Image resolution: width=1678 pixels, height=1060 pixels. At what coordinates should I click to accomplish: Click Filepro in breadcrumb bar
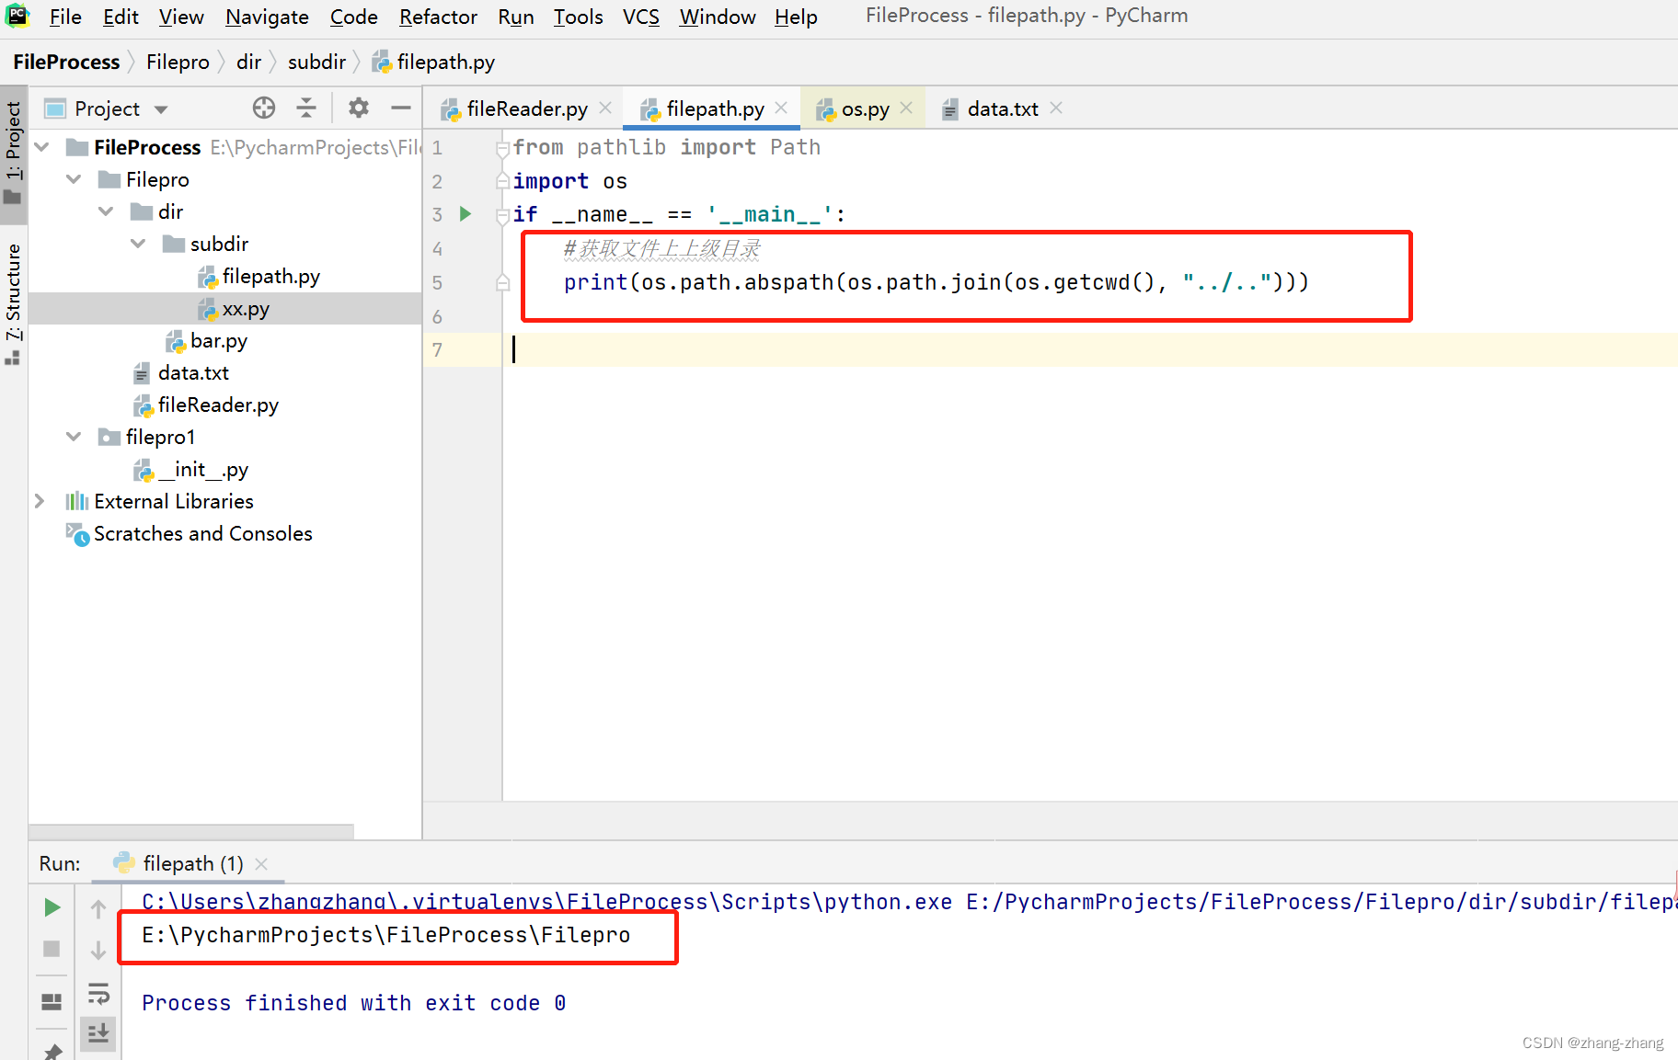tap(178, 62)
